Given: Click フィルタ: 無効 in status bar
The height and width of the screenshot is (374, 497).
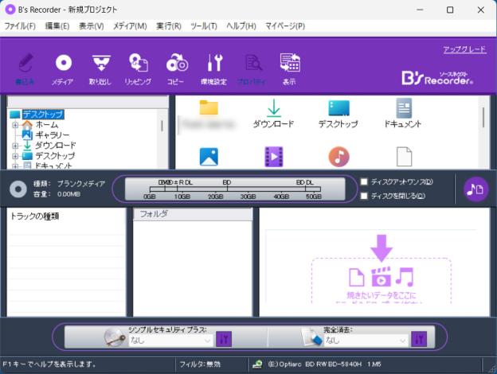Looking at the screenshot, I should [200, 364].
